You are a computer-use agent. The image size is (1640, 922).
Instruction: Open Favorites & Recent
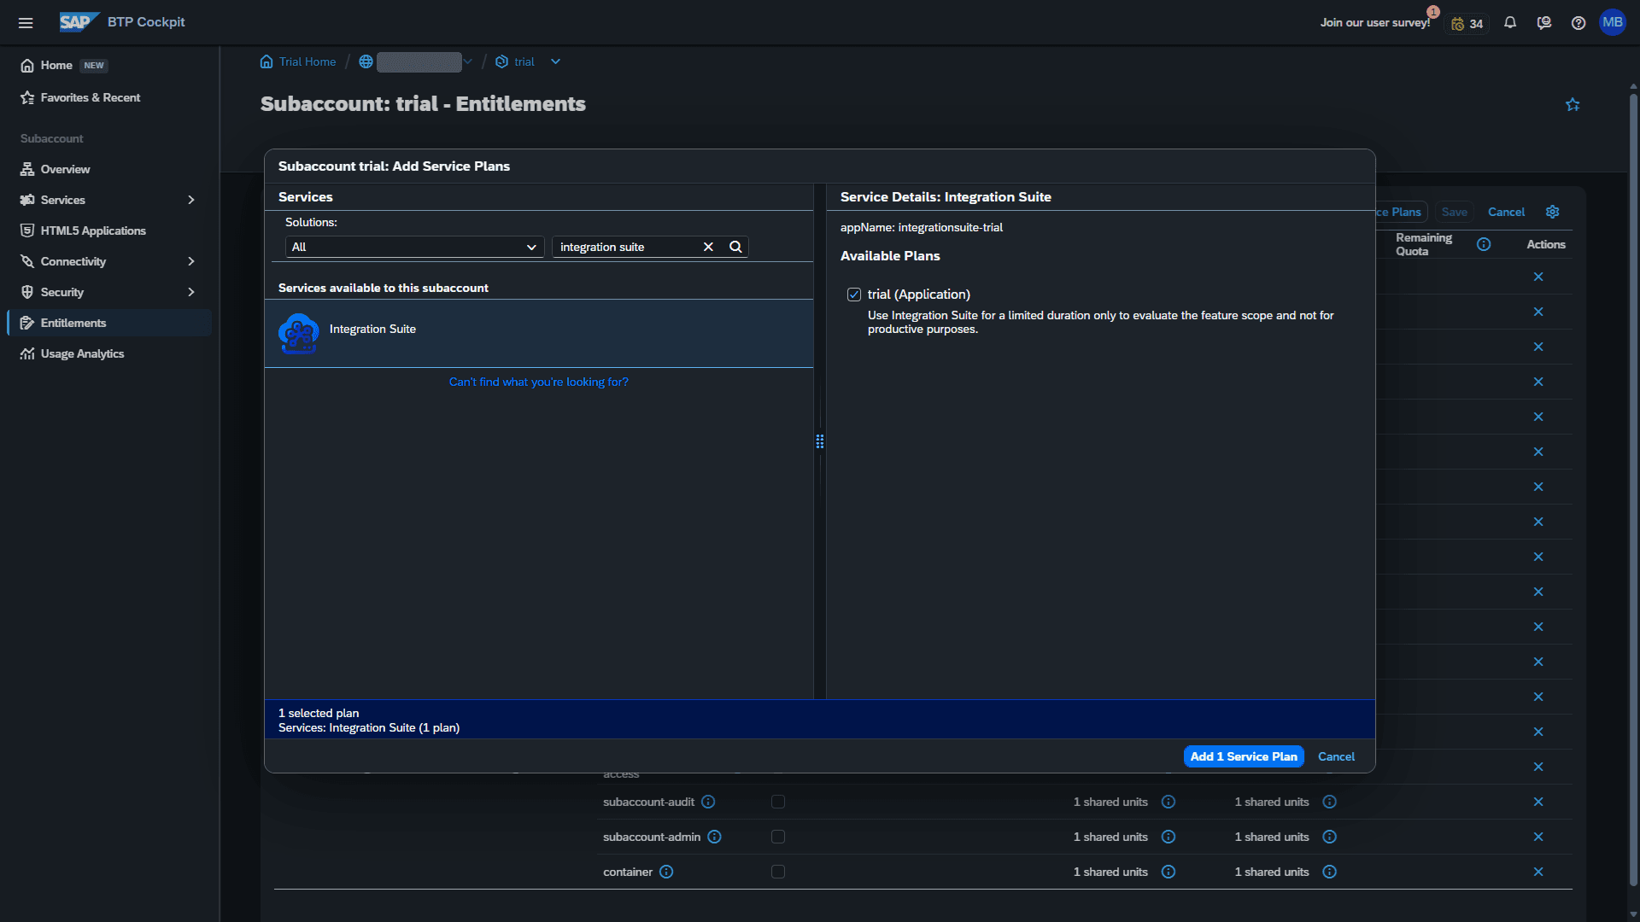[x=91, y=97]
